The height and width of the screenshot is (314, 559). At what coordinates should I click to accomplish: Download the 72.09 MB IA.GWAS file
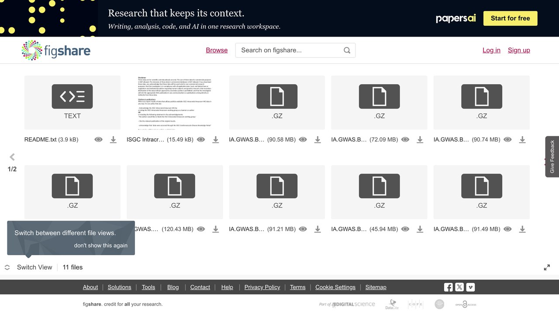420,140
